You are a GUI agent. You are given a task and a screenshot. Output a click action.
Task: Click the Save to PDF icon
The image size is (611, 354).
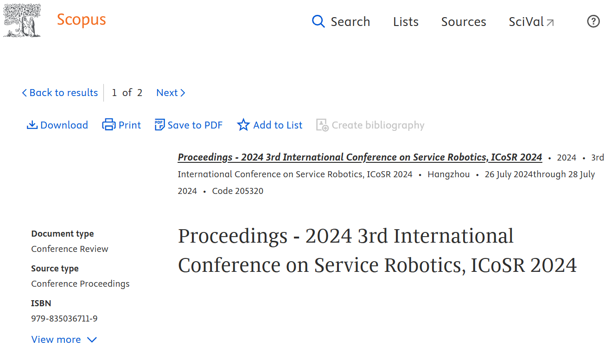(x=159, y=125)
